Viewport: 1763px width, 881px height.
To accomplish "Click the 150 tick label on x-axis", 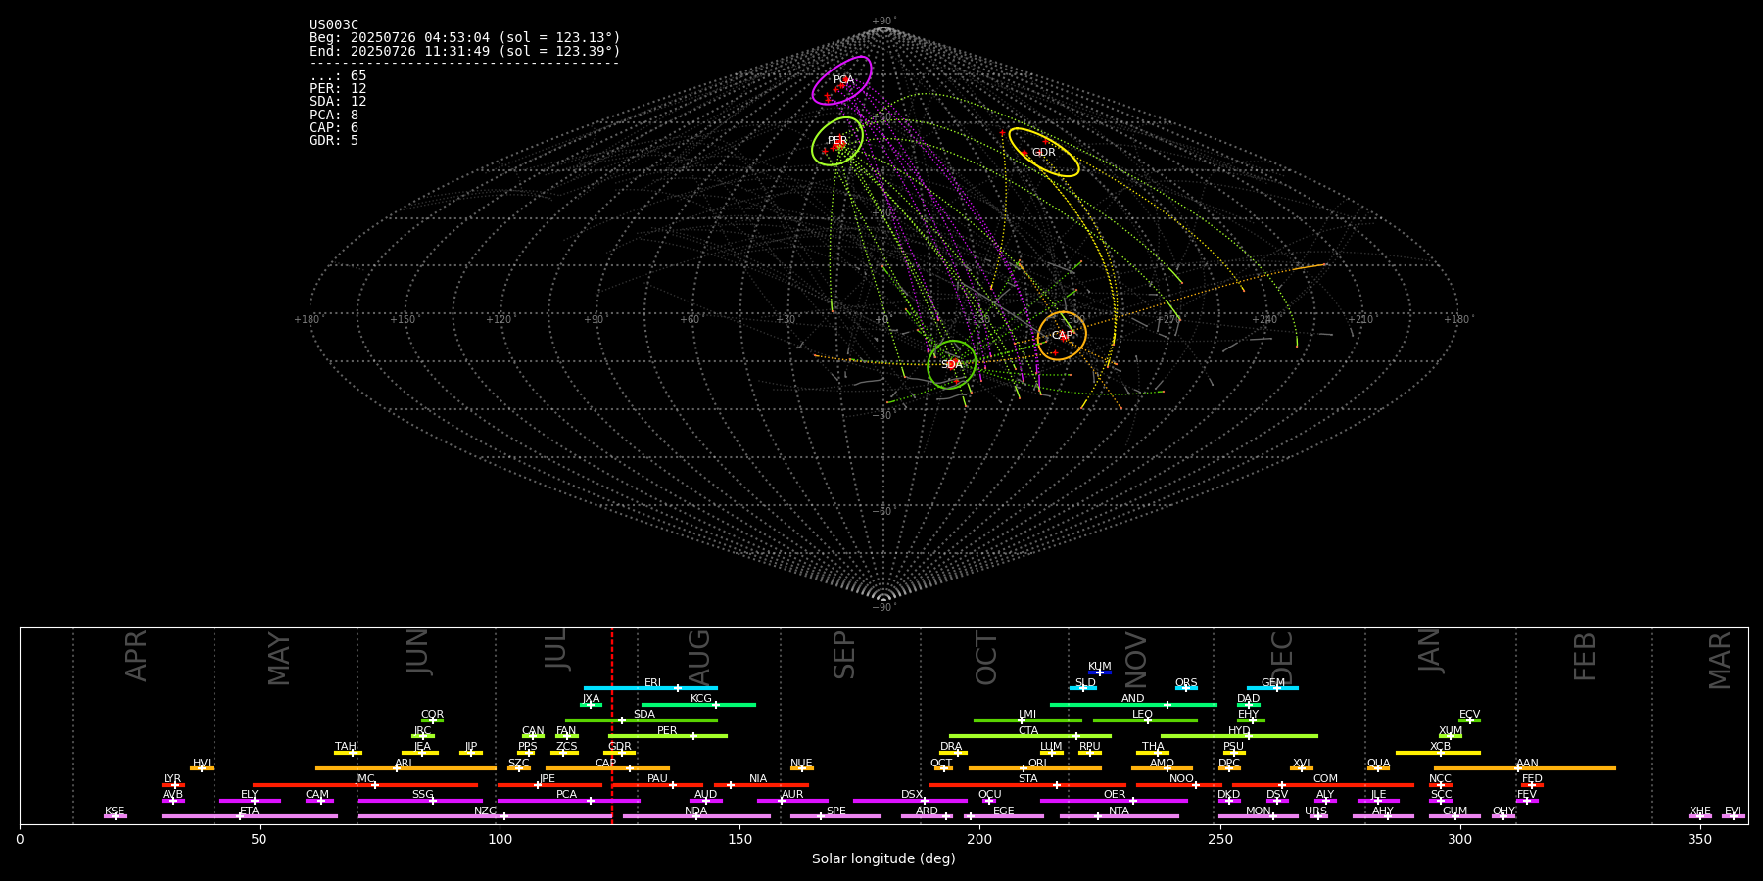I will pyautogui.click(x=739, y=839).
